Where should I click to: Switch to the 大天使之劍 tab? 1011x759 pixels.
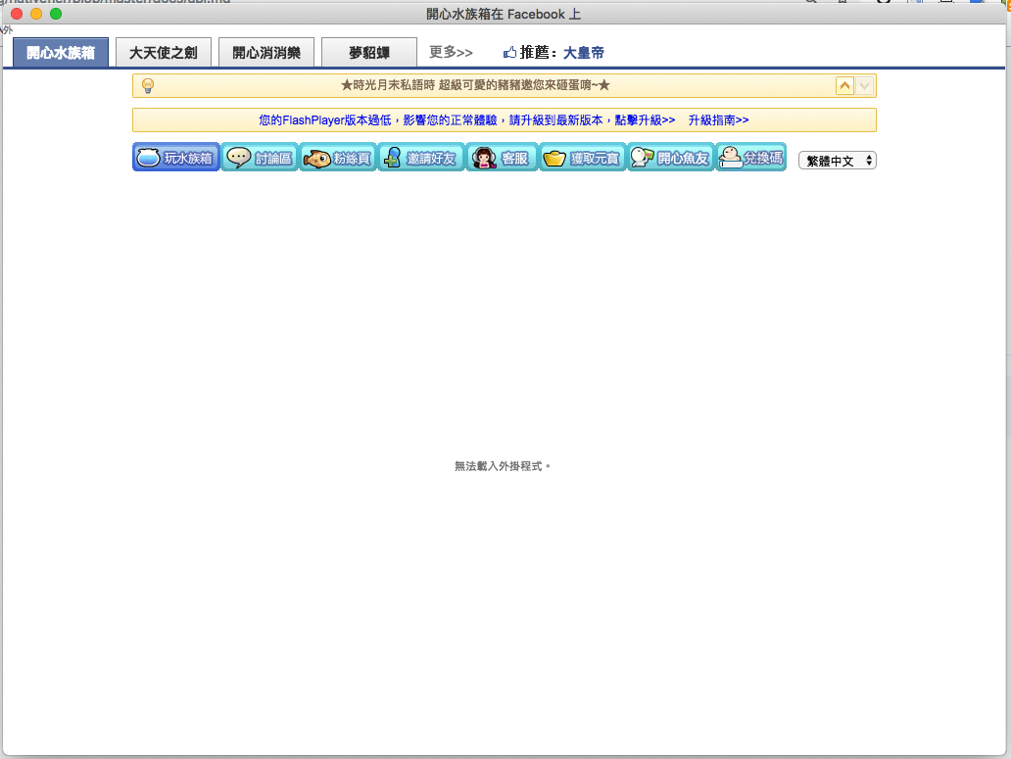click(x=163, y=53)
